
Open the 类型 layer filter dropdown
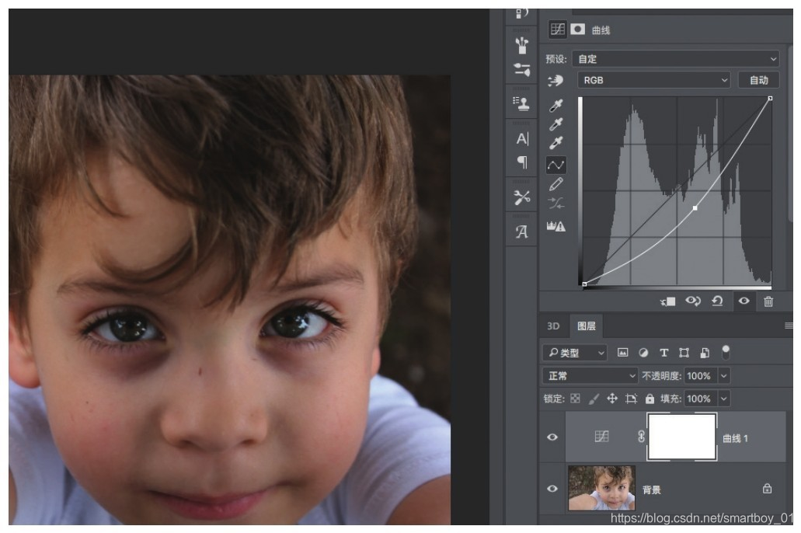(575, 353)
